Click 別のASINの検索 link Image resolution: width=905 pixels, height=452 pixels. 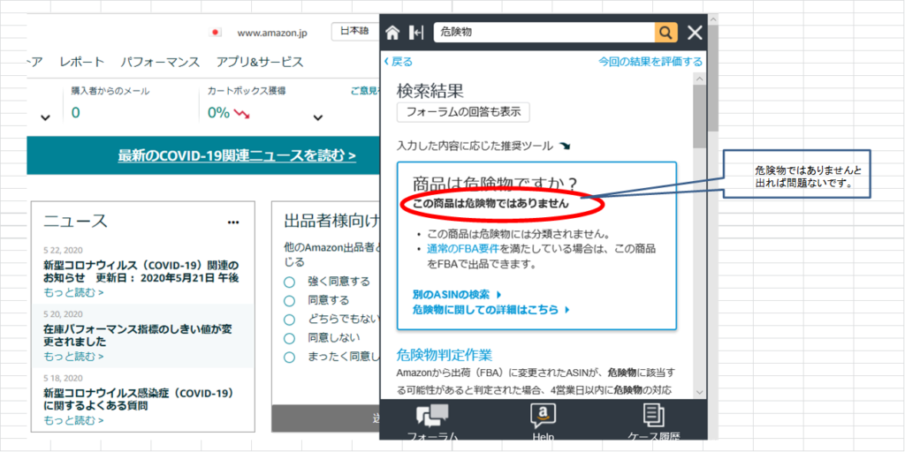pos(457,295)
